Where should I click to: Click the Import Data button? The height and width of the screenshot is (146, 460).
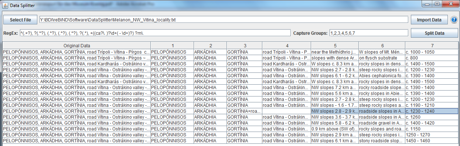[x=429, y=20]
